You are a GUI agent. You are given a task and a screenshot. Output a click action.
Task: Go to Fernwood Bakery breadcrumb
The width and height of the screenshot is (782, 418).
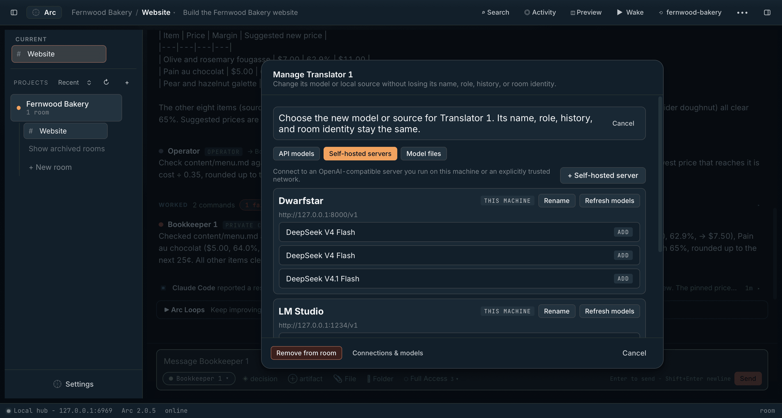point(102,13)
